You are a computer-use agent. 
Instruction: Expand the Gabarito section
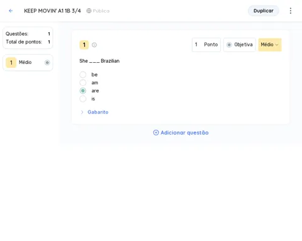94,112
